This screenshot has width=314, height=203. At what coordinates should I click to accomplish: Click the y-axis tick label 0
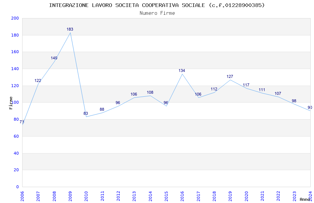[x=18, y=187]
